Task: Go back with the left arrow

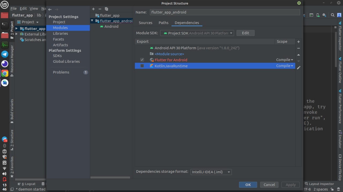Action: [50, 9]
